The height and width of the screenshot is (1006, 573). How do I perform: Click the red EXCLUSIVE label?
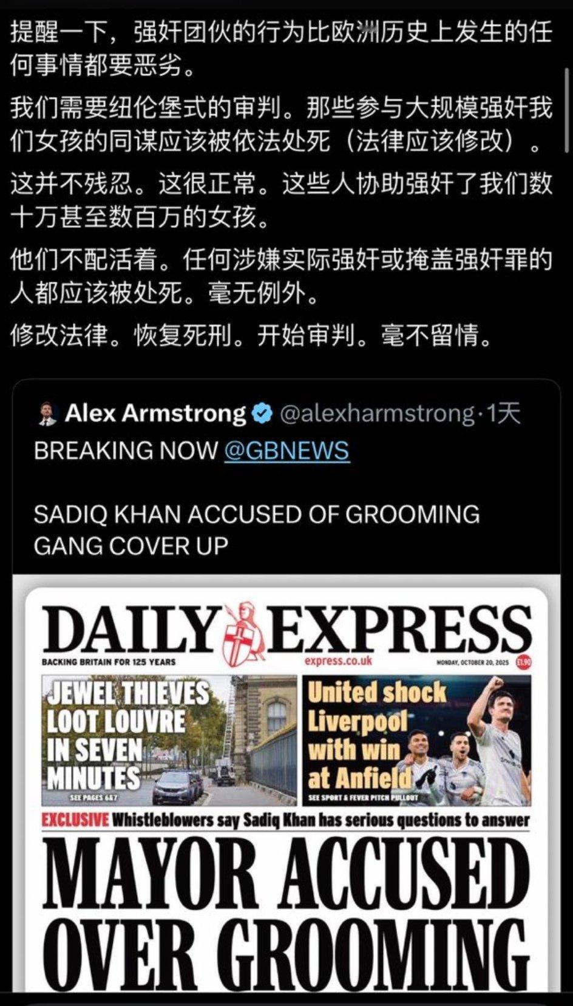(75, 820)
